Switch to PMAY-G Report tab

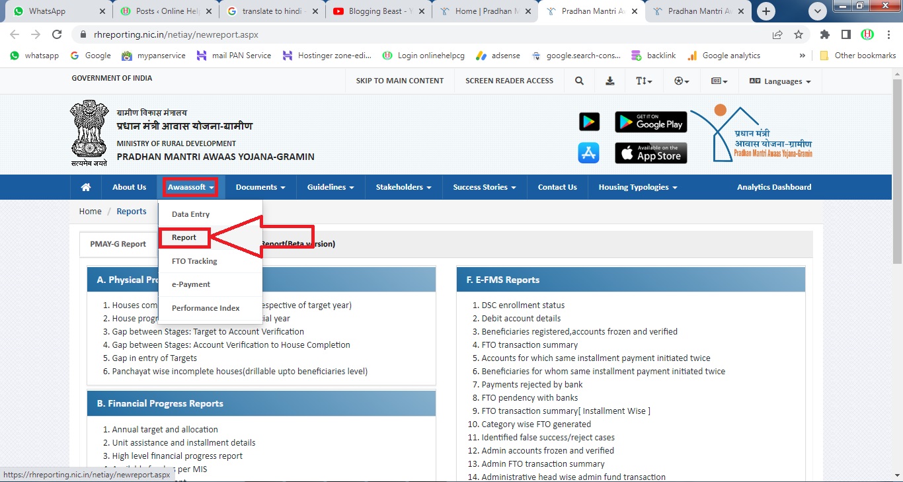click(118, 244)
